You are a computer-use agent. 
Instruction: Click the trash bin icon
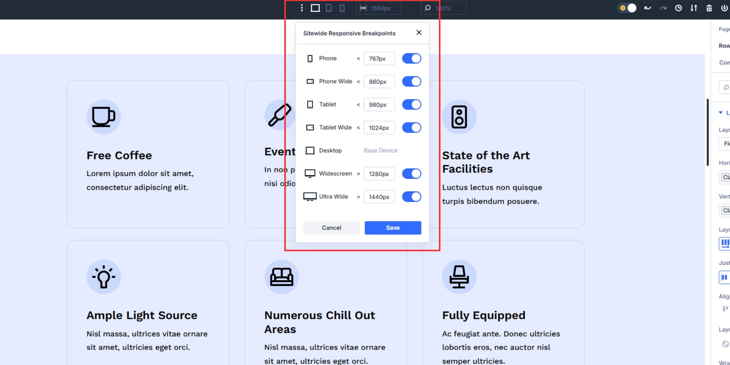tap(709, 8)
